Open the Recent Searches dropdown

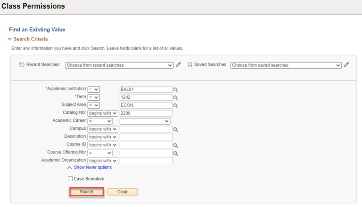119,65
